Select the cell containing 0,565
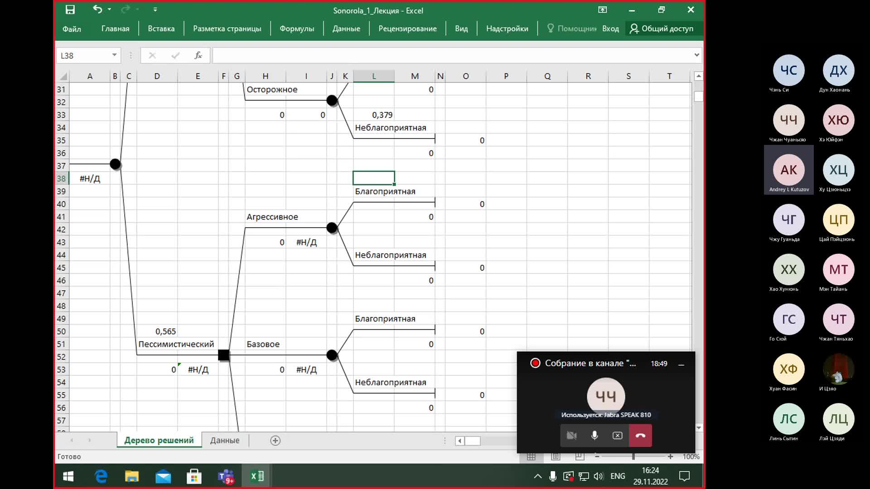The height and width of the screenshot is (489, 870). coord(157,331)
